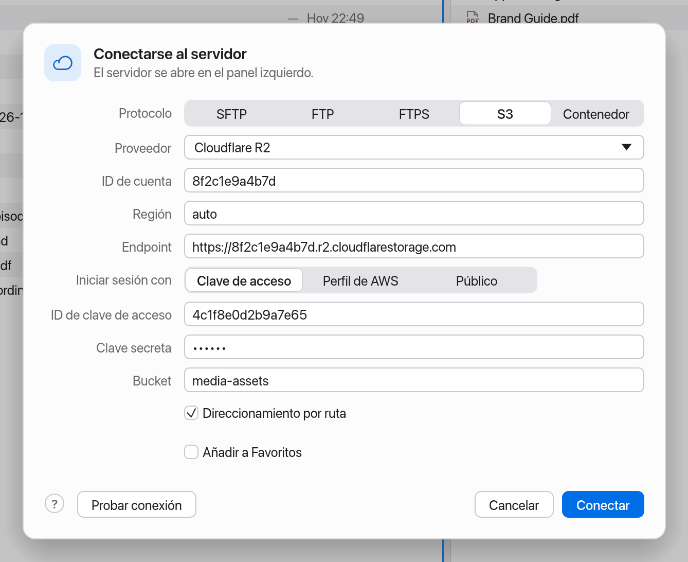The image size is (688, 562).
Task: Click the Probar conexión button
Action: [137, 505]
